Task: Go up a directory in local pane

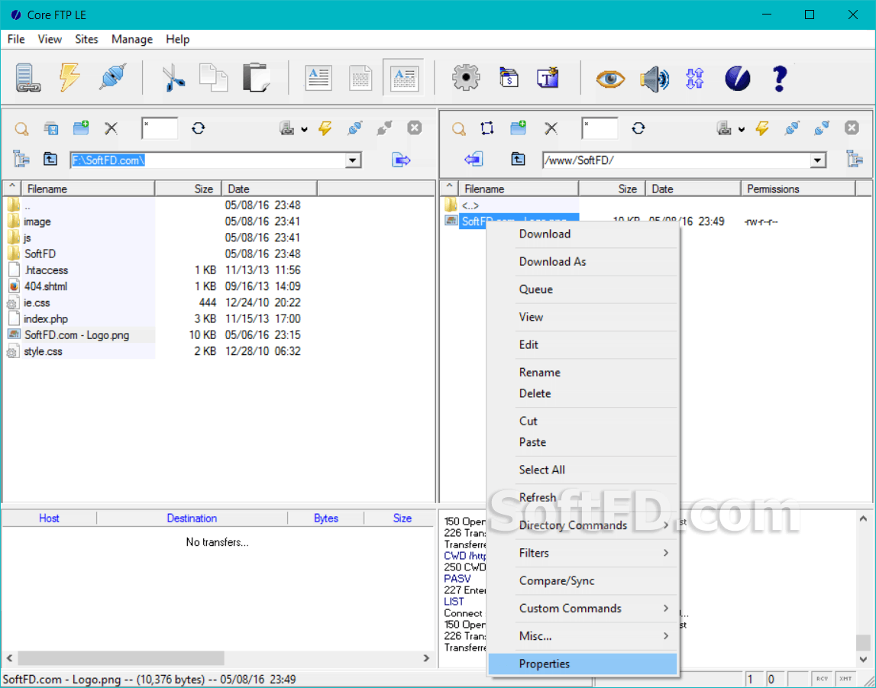Action: tap(50, 159)
